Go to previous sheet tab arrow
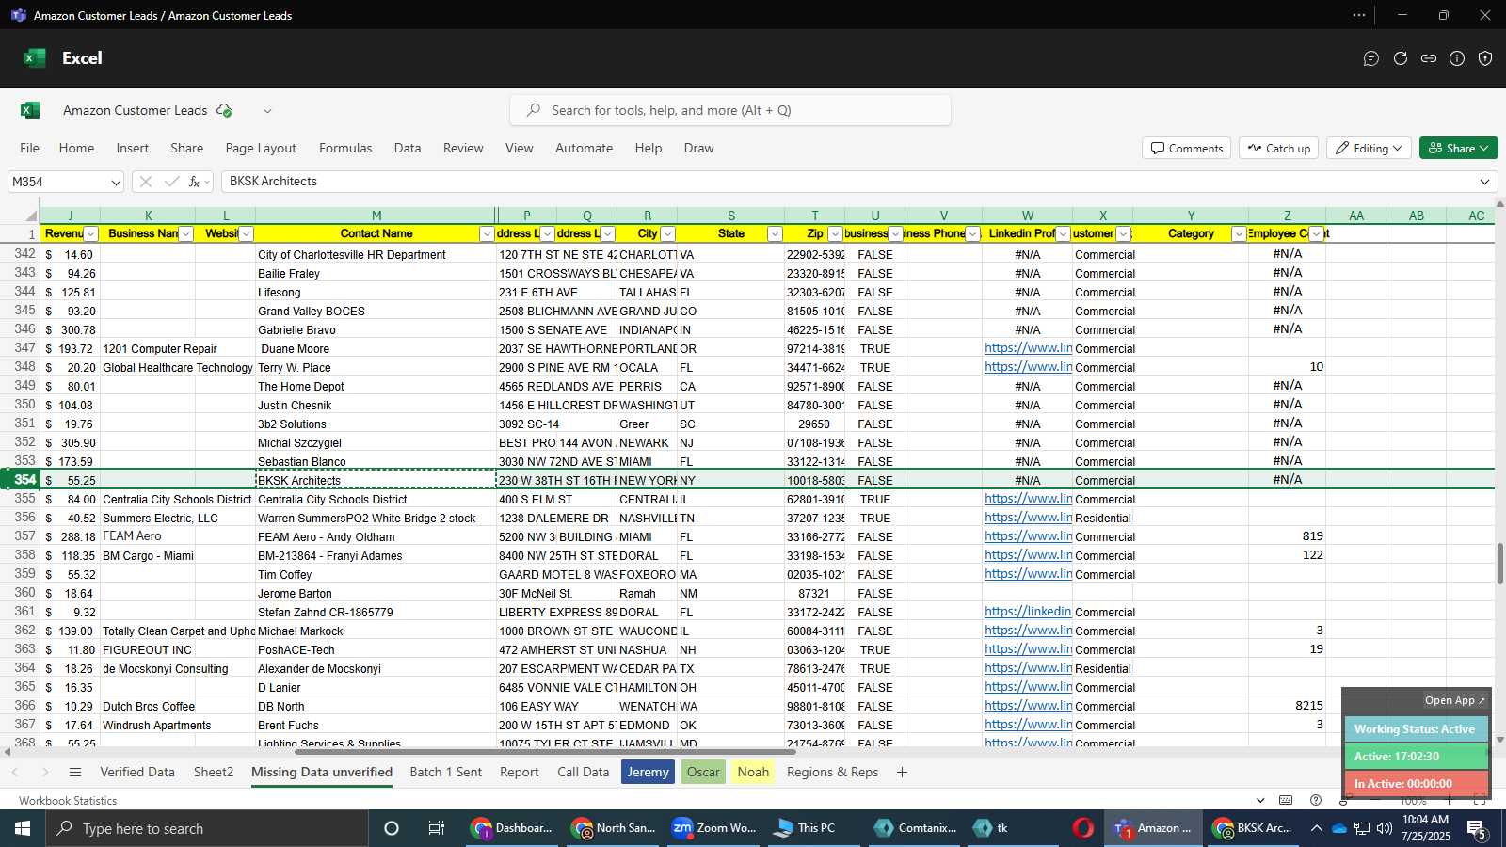The width and height of the screenshot is (1506, 847). [x=15, y=773]
